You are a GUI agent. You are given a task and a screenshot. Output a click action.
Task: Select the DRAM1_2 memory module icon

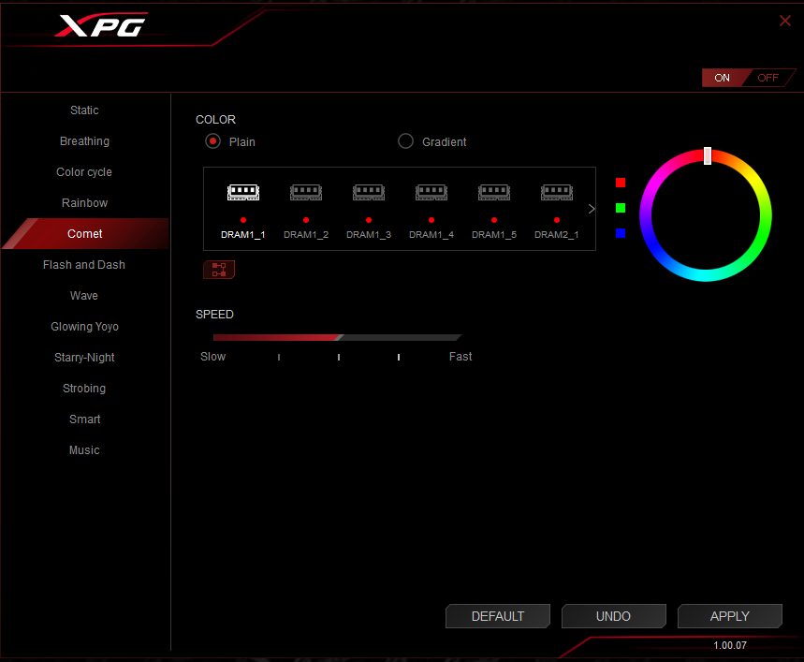[x=306, y=192]
